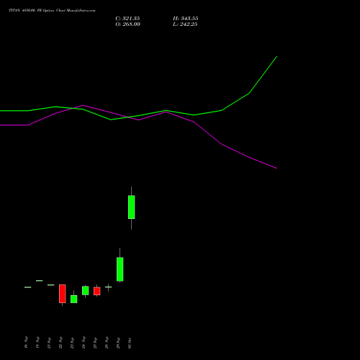
Task: Click the flat green dash above 21 Sep
Action: (x=51, y=285)
